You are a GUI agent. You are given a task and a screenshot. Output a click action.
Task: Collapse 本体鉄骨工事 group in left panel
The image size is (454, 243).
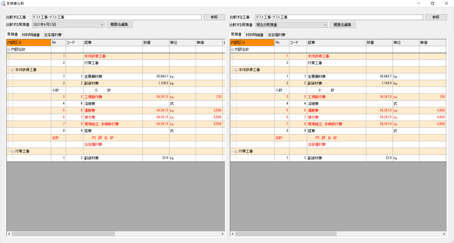coord(13,70)
